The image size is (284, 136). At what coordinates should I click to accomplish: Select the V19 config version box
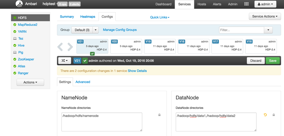159,46
